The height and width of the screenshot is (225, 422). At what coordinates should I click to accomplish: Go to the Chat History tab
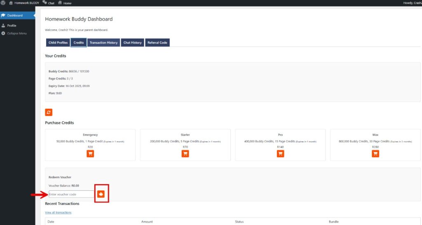[132, 42]
